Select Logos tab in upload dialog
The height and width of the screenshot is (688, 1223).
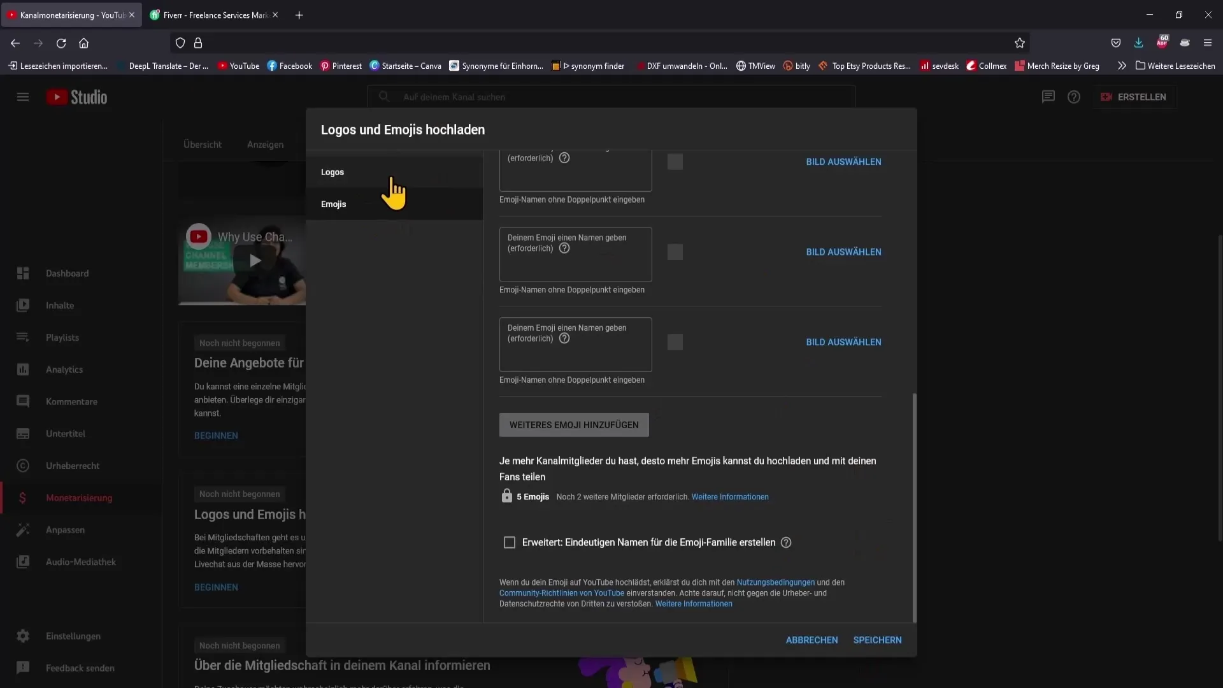click(x=332, y=171)
